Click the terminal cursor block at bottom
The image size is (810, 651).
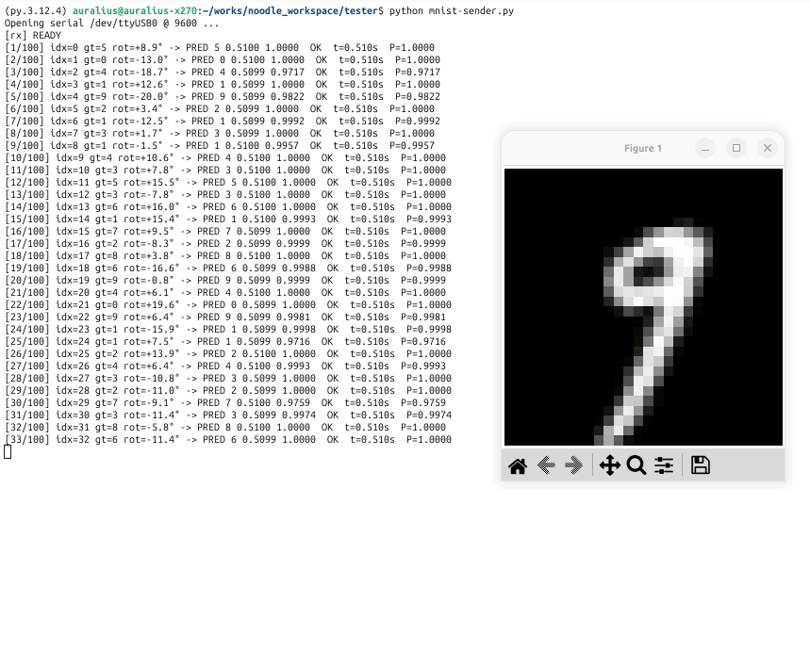tap(8, 452)
